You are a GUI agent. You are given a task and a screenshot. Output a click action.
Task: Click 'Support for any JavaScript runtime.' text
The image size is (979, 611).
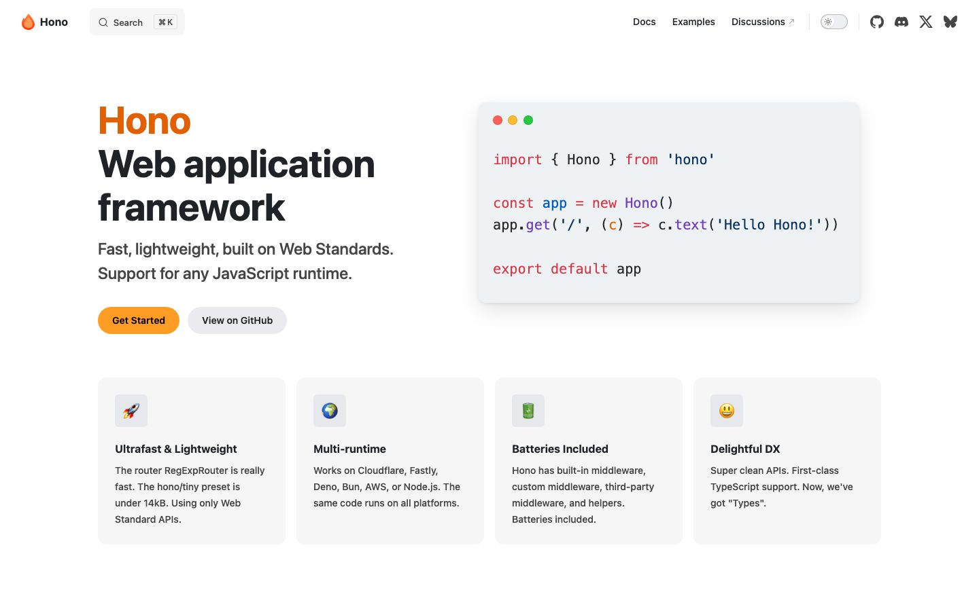[x=225, y=274]
